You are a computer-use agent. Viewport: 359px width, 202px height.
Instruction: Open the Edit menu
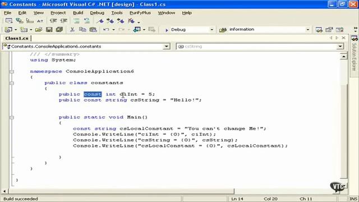tap(22, 13)
